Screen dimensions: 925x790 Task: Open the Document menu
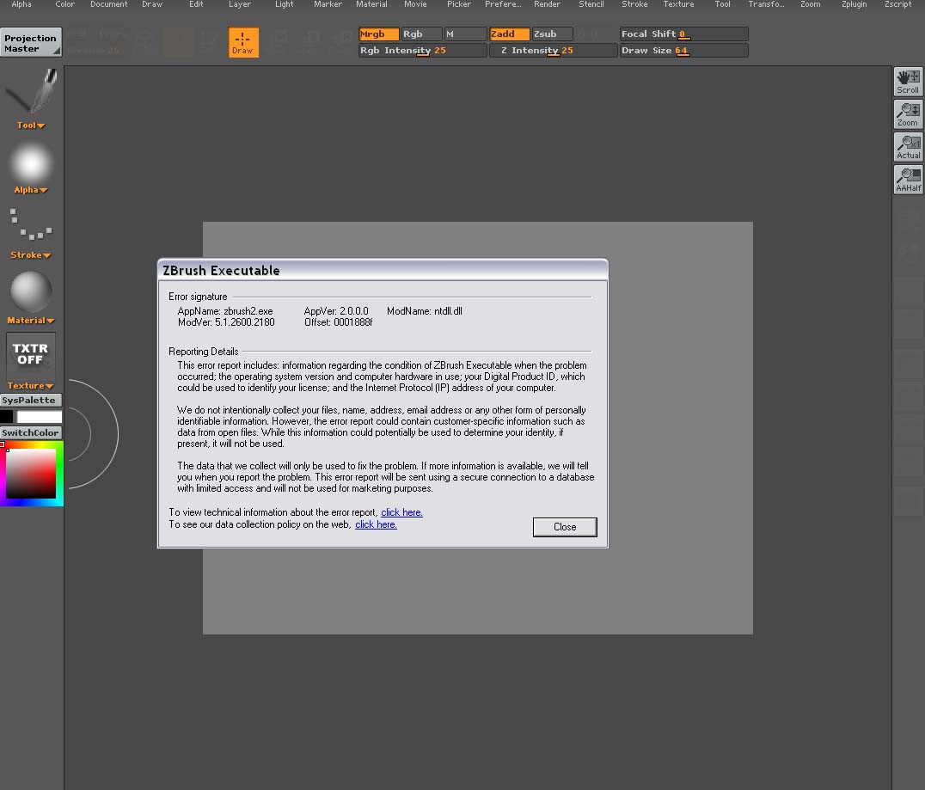coord(109,4)
